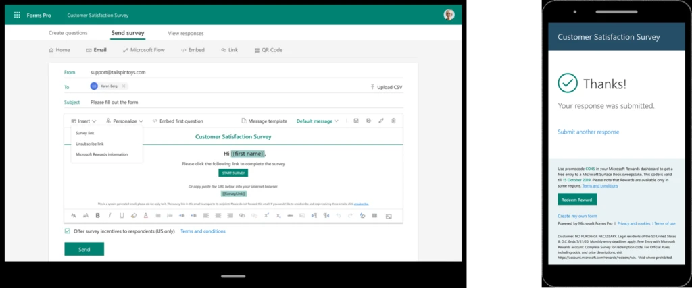Click the underline formatting icon
The width and height of the screenshot is (692, 288).
[x=122, y=216]
